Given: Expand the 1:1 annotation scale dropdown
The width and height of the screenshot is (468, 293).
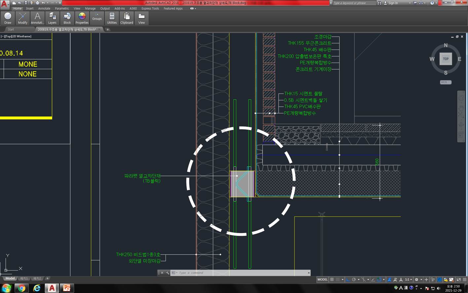Looking at the screenshot, I should [409, 279].
